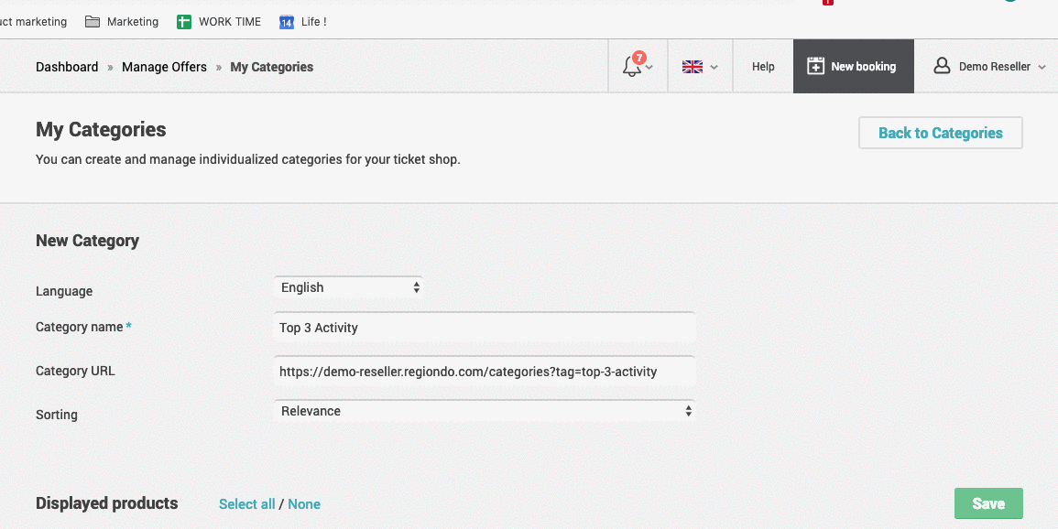Open the Sorting dropdown showing Relevance
The height and width of the screenshot is (529, 1058).
[x=485, y=411]
